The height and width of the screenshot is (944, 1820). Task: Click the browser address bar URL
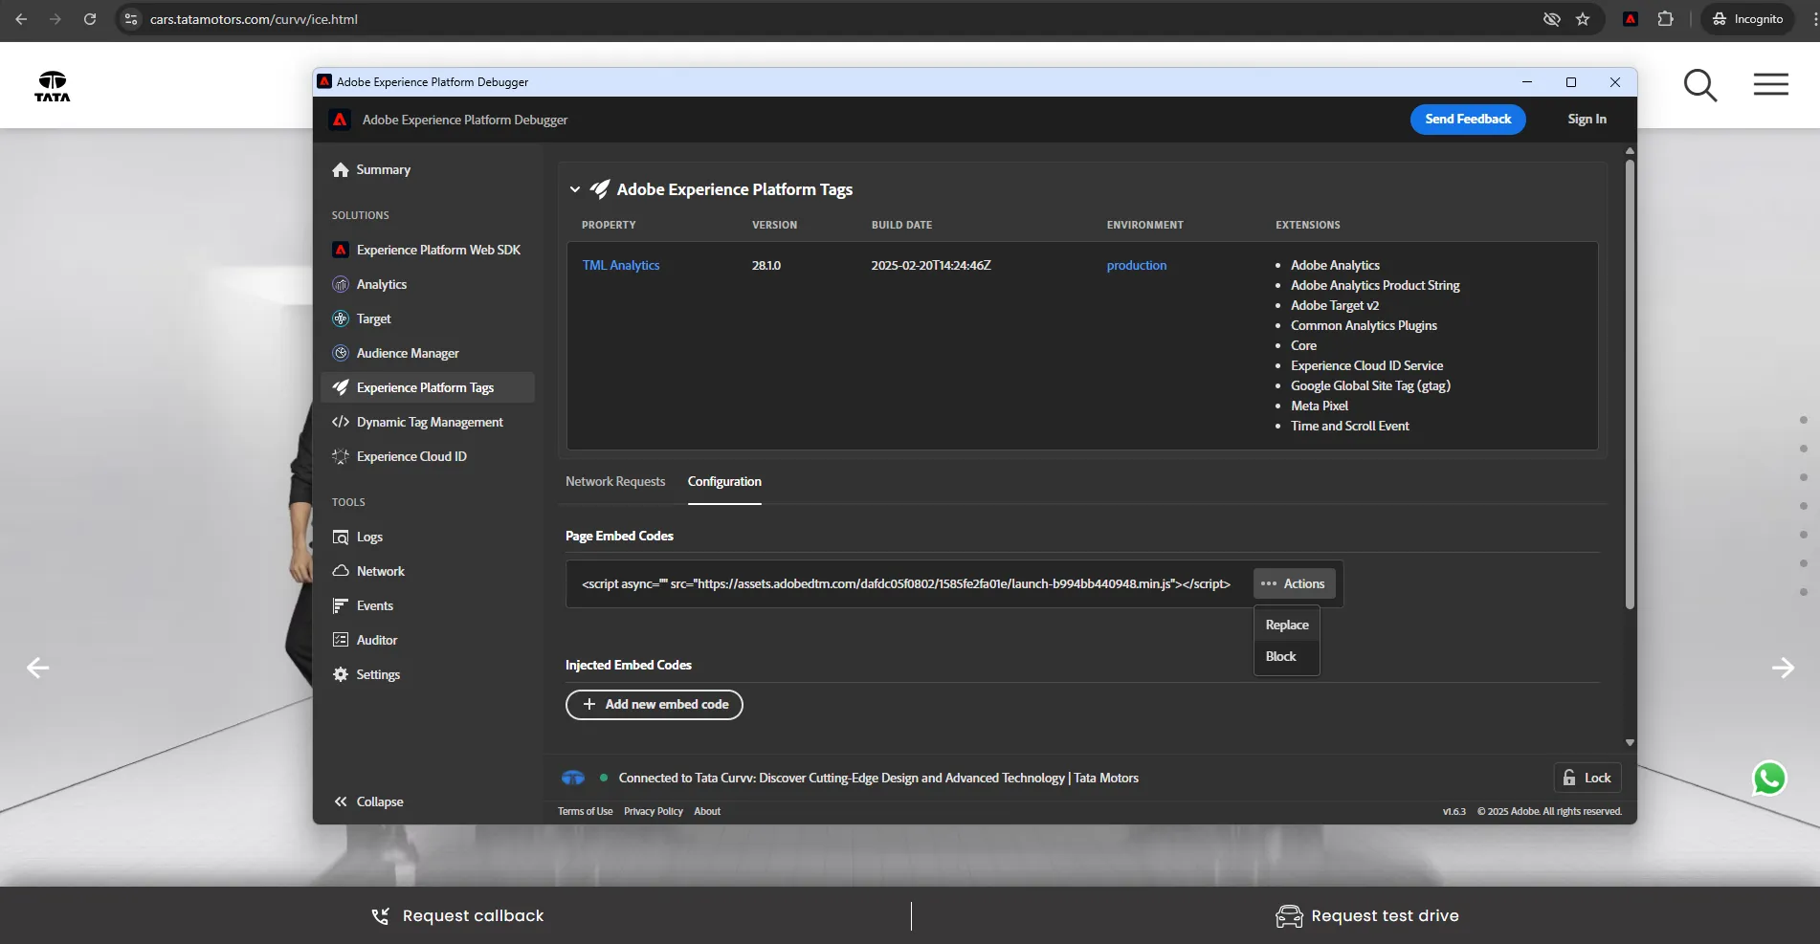click(x=254, y=19)
